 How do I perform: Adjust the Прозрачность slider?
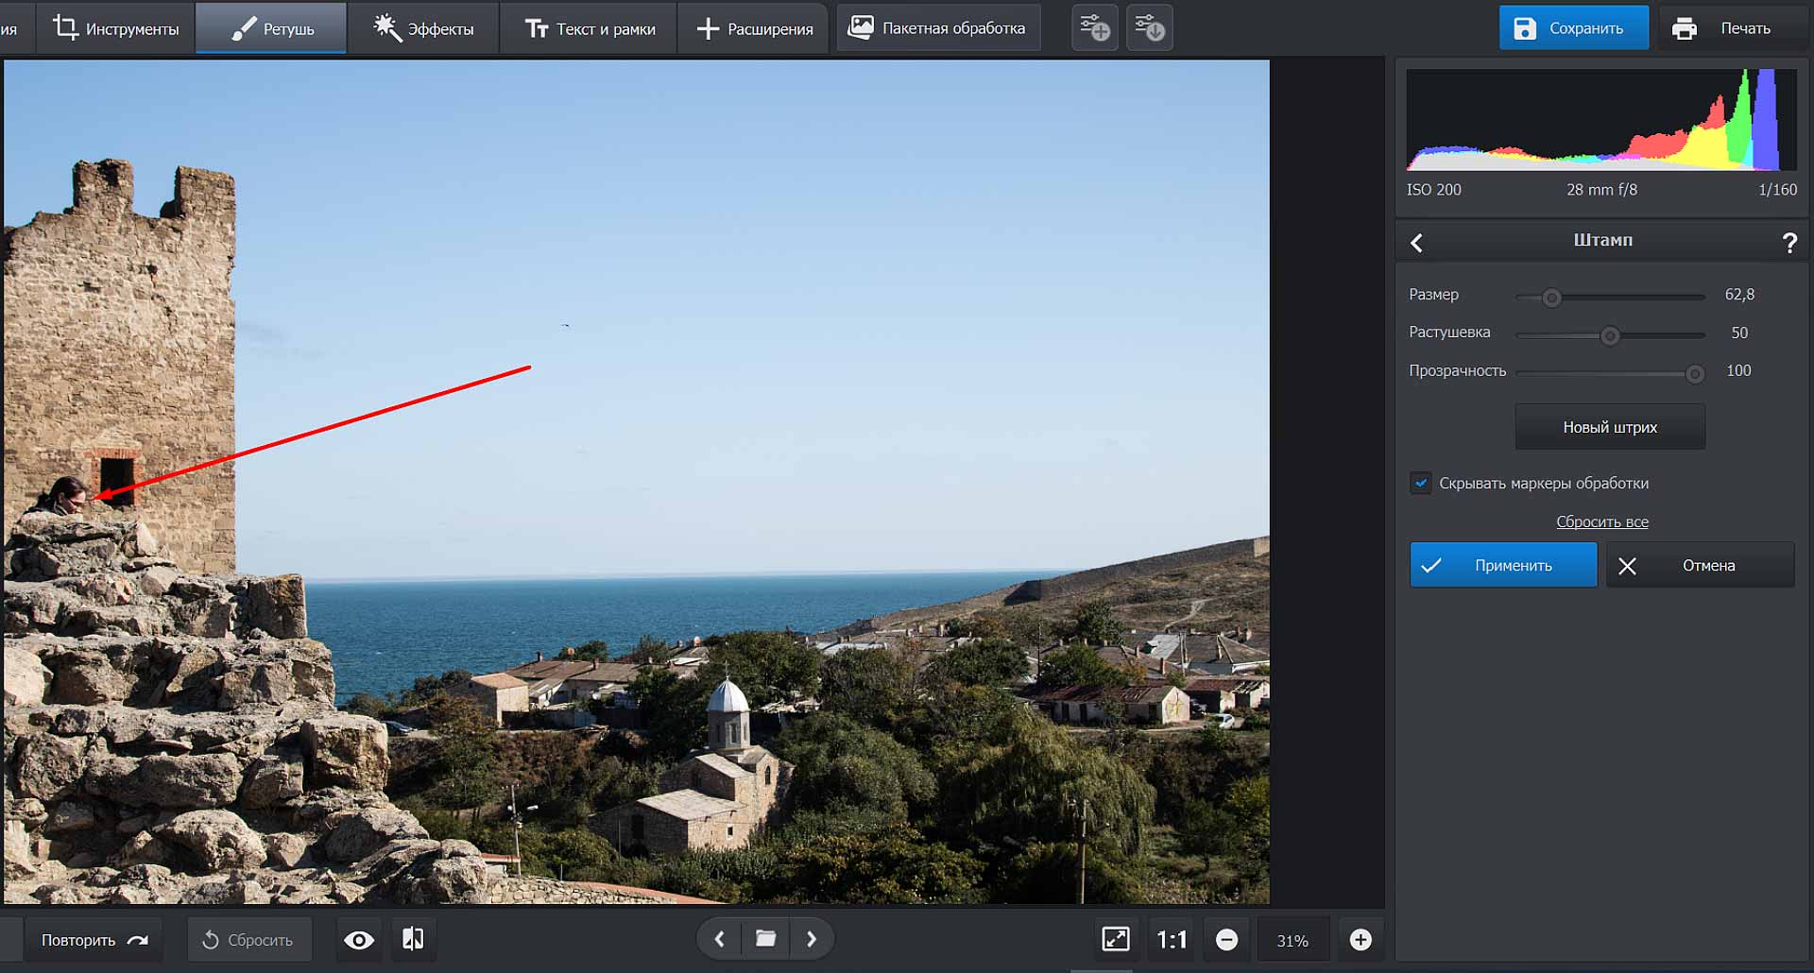1610,374
